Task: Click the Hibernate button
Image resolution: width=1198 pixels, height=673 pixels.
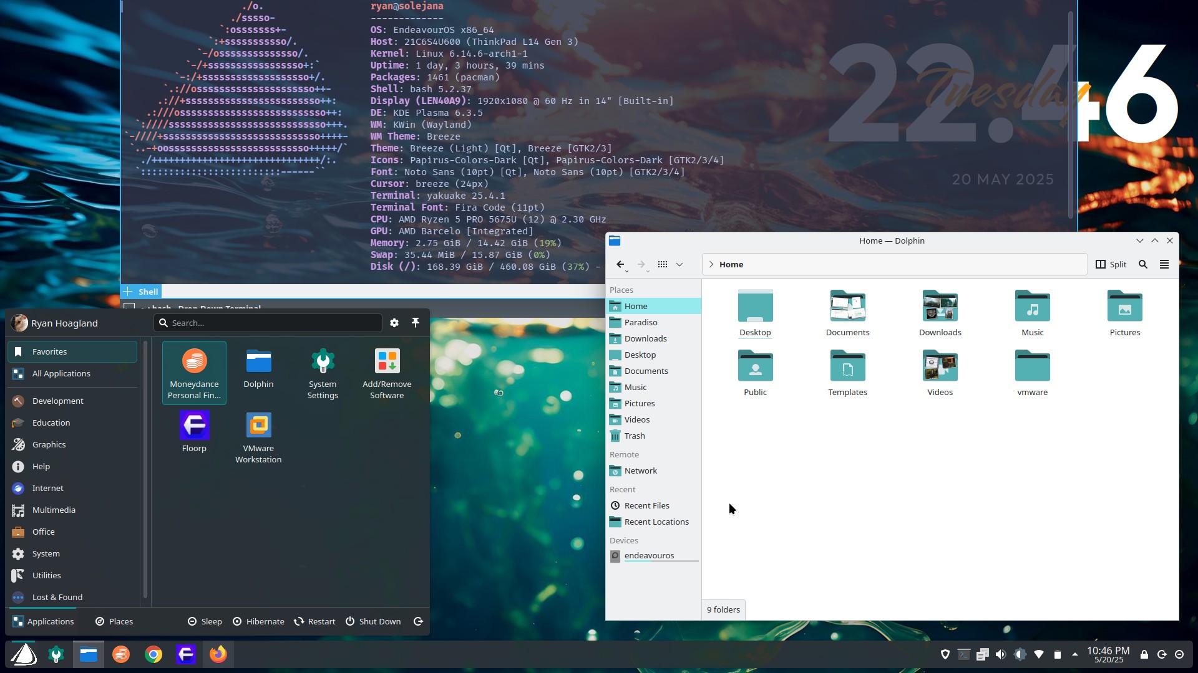Action: [258, 621]
